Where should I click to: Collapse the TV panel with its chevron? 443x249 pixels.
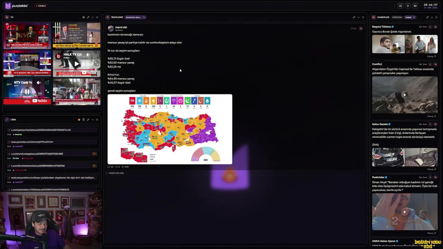tap(92, 17)
